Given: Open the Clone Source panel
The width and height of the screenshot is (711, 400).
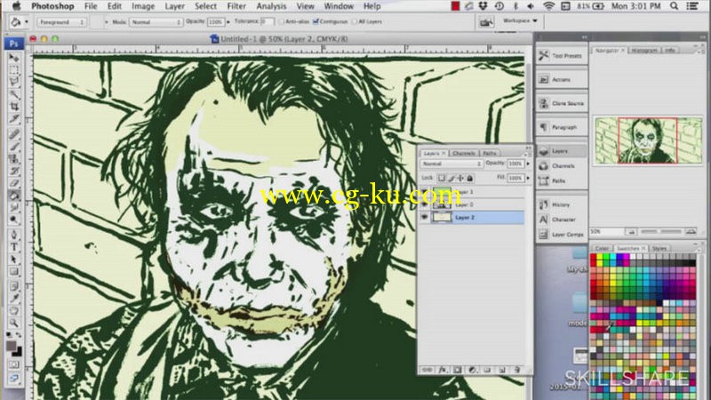Looking at the screenshot, I should [562, 103].
